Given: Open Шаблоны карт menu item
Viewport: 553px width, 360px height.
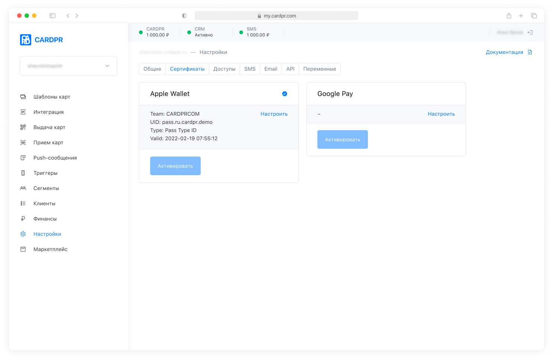Looking at the screenshot, I should click(52, 97).
